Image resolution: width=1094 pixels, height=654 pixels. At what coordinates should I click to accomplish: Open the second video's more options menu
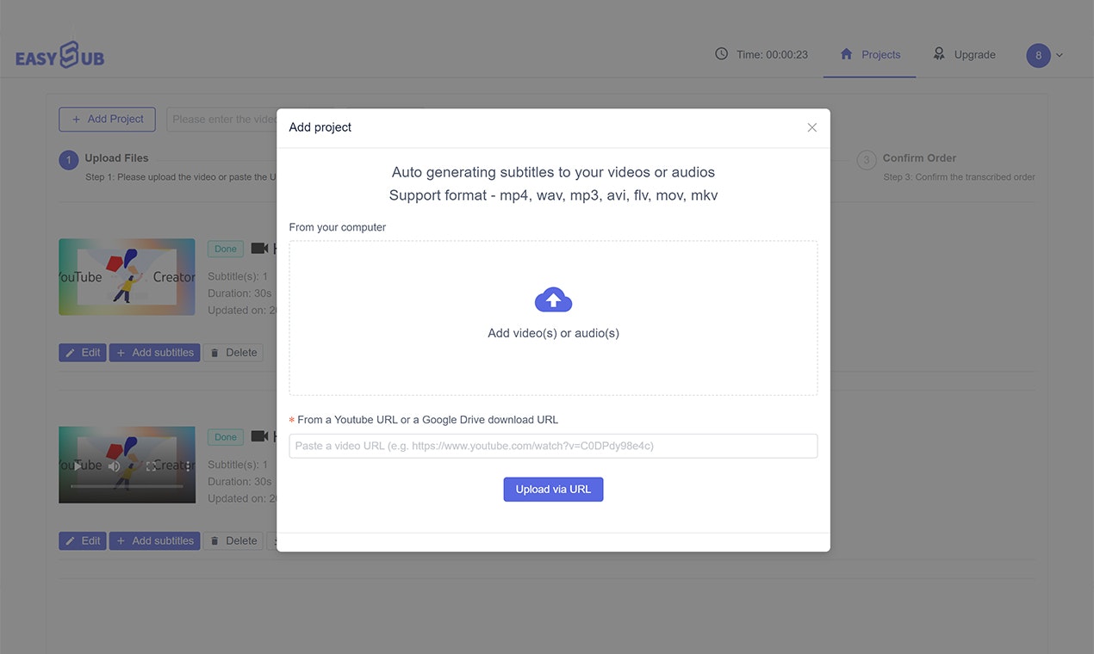click(x=188, y=466)
